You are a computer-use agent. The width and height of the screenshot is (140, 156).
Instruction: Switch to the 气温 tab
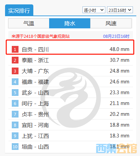coord(29,23)
